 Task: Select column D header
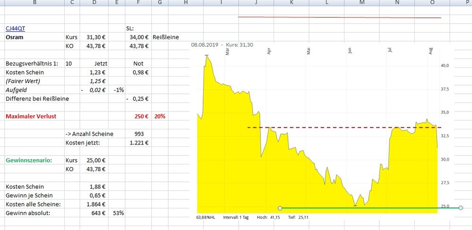[95, 3]
